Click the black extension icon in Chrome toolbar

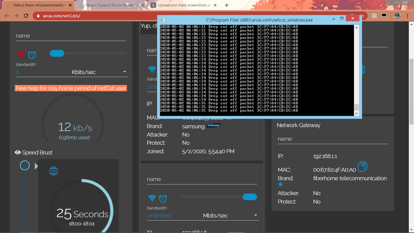click(384, 16)
